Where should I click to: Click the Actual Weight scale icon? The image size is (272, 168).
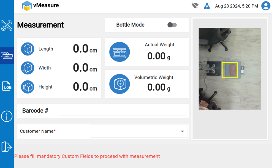click(119, 52)
